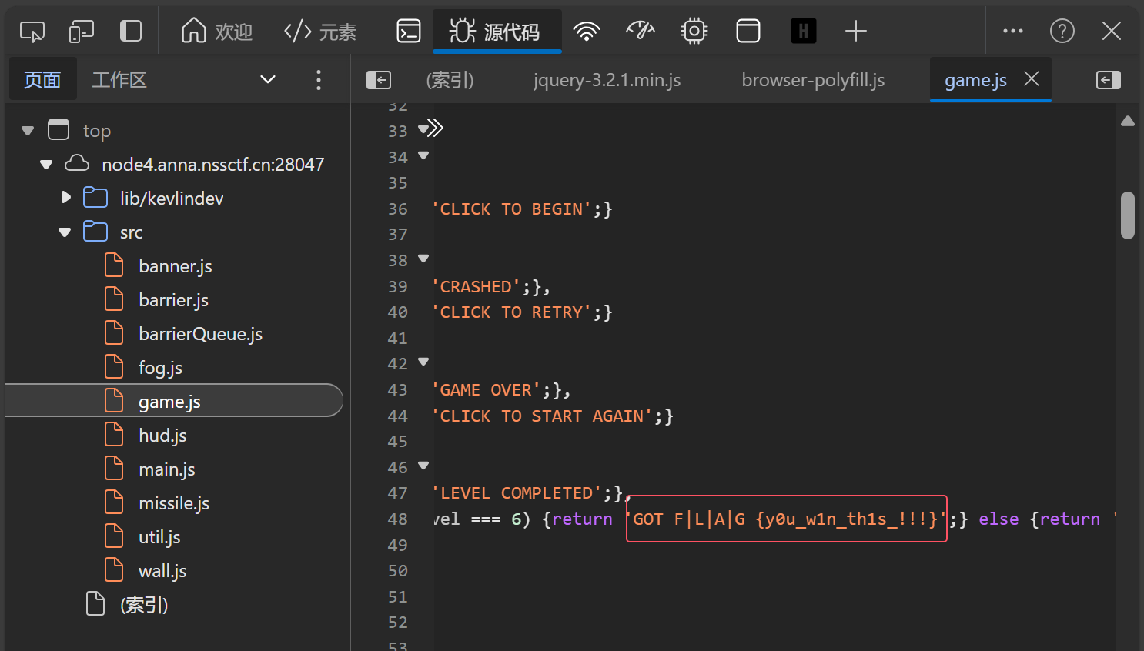
Task: Open the navigator vertical dots menu
Action: (x=319, y=80)
